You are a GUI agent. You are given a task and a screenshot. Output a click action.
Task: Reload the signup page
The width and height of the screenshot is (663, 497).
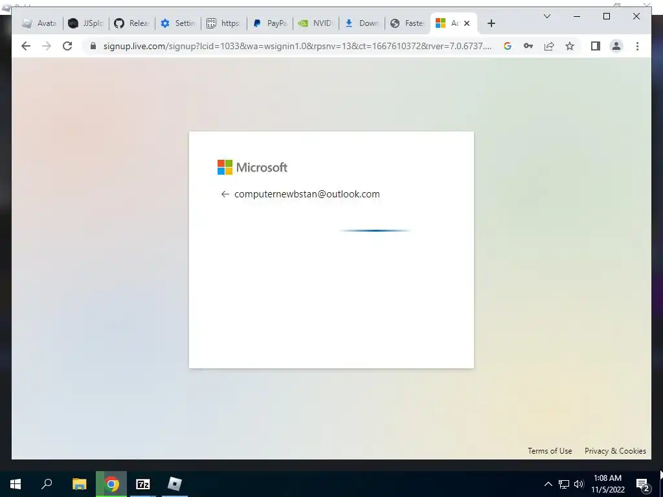click(67, 46)
